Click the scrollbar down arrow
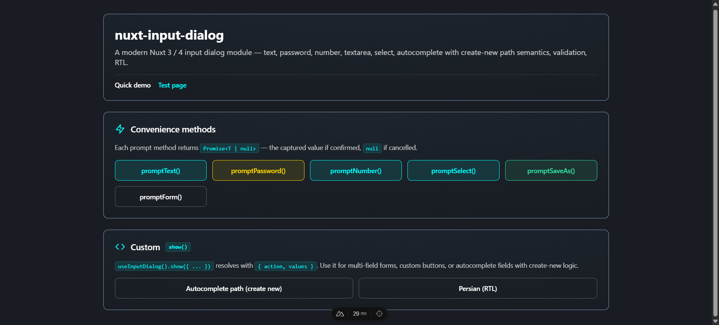The height and width of the screenshot is (325, 719). 715,321
